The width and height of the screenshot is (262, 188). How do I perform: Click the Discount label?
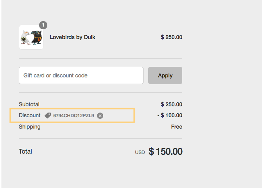click(29, 115)
